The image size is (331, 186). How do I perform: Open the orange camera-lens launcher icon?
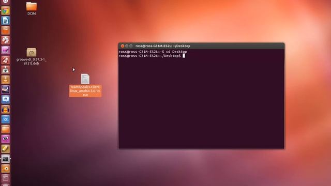[6, 169]
